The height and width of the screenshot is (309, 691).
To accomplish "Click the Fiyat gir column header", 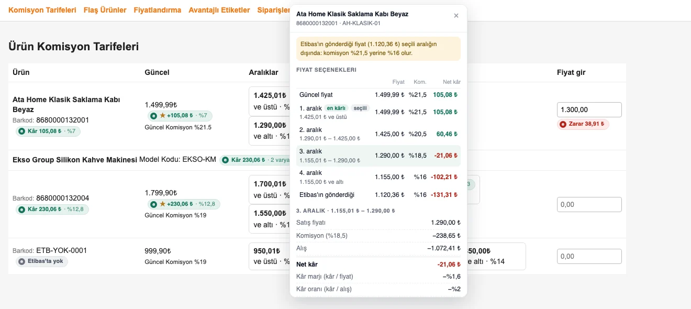I will pos(571,72).
